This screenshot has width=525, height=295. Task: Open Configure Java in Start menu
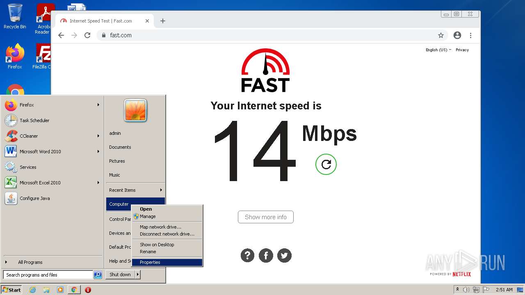(52, 198)
